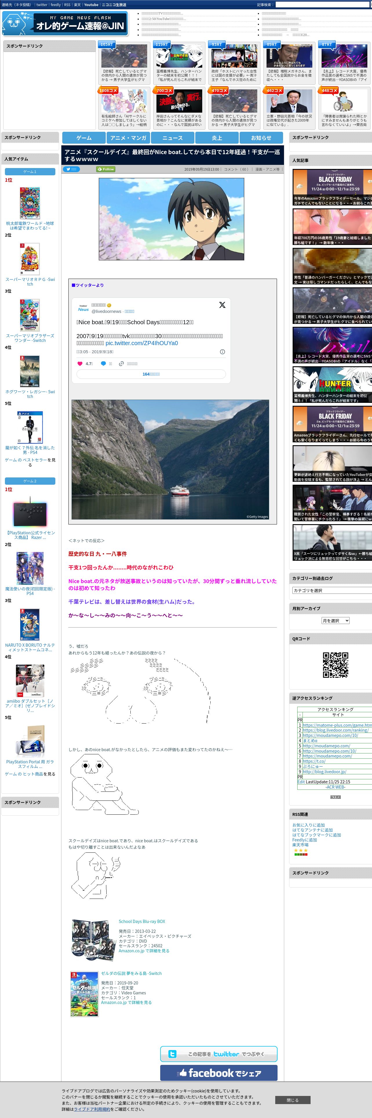Screen dimensions: 372x1118
Task: Click the QR code image
Action: pos(335,664)
